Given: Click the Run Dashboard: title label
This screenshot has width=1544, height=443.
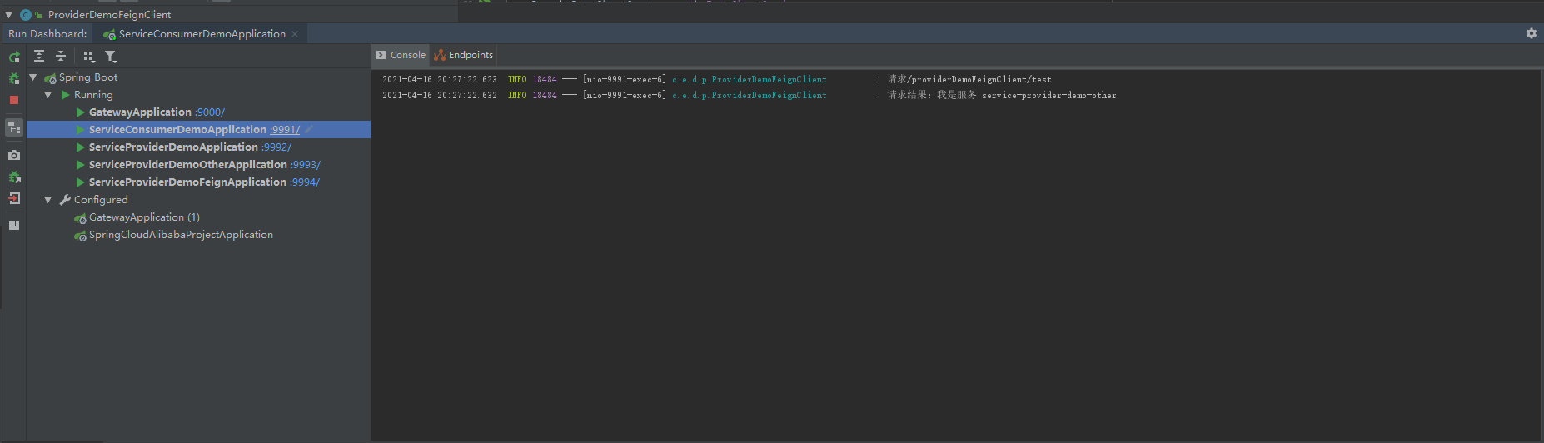Looking at the screenshot, I should [47, 34].
